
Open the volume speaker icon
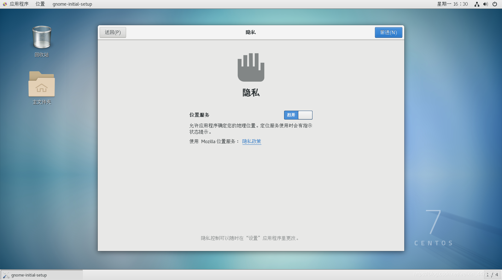coord(486,4)
